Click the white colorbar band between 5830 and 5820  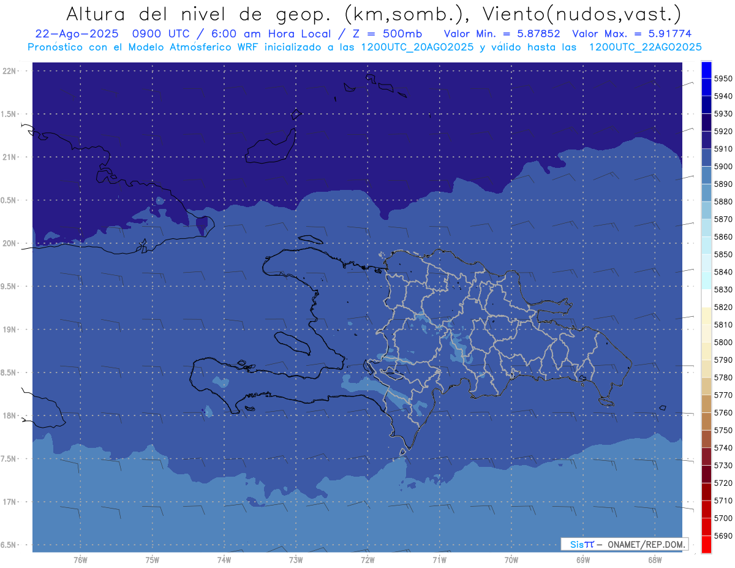[x=706, y=298]
